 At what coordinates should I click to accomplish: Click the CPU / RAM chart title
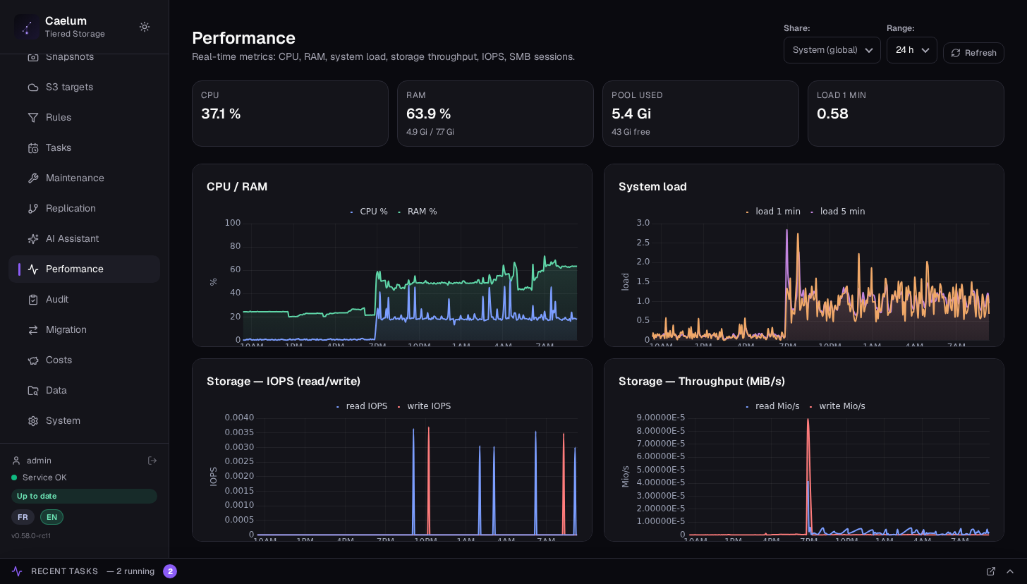point(237,187)
